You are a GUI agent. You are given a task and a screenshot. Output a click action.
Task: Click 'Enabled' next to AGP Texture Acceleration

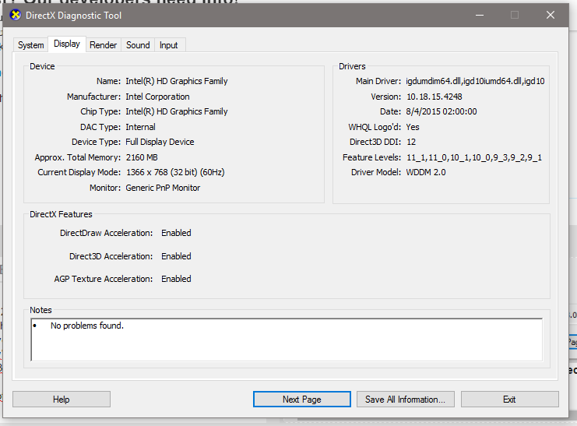click(176, 279)
